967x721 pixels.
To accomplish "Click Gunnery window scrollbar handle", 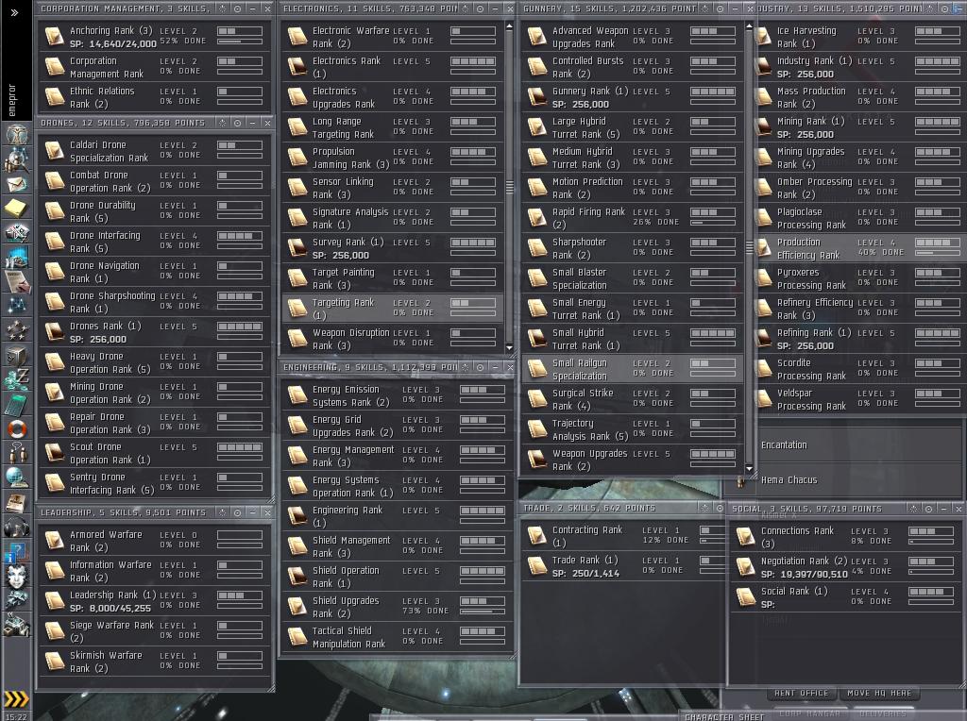I will coord(749,247).
